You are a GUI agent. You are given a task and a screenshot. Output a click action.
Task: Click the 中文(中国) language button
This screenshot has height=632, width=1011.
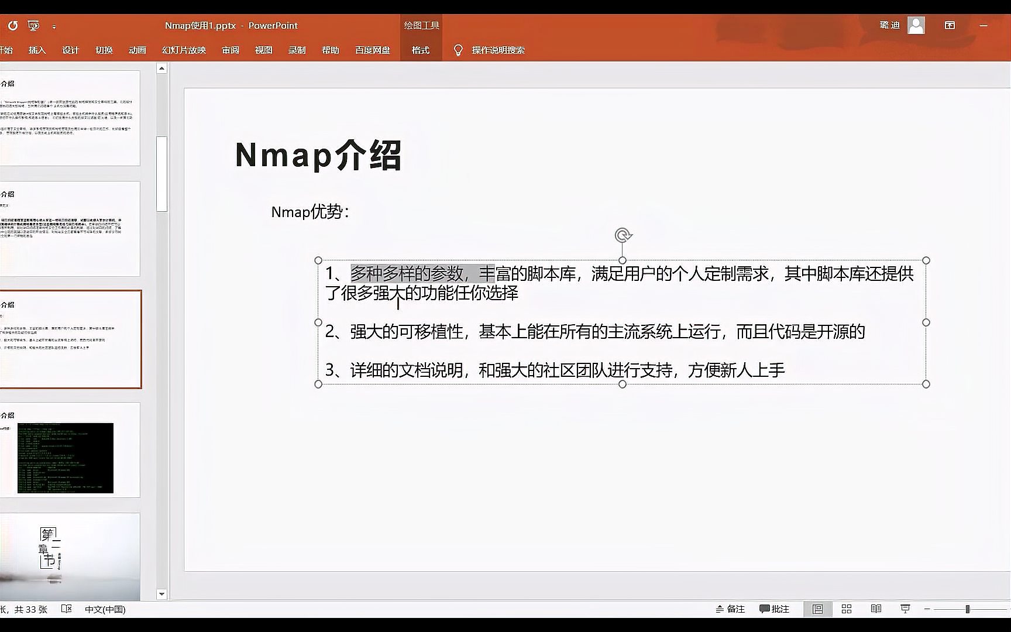coord(105,609)
